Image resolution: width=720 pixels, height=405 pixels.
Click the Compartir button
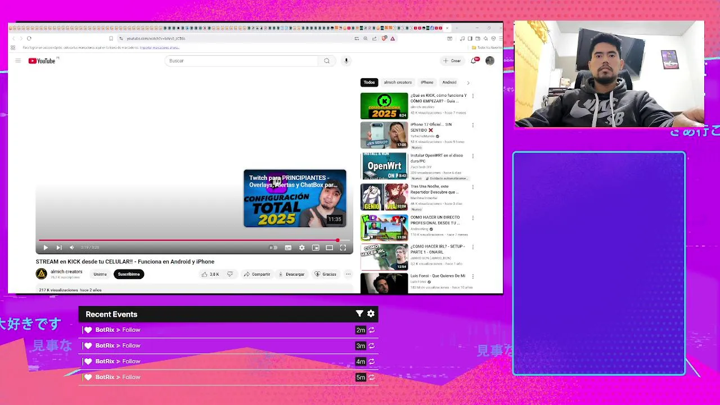tap(257, 274)
